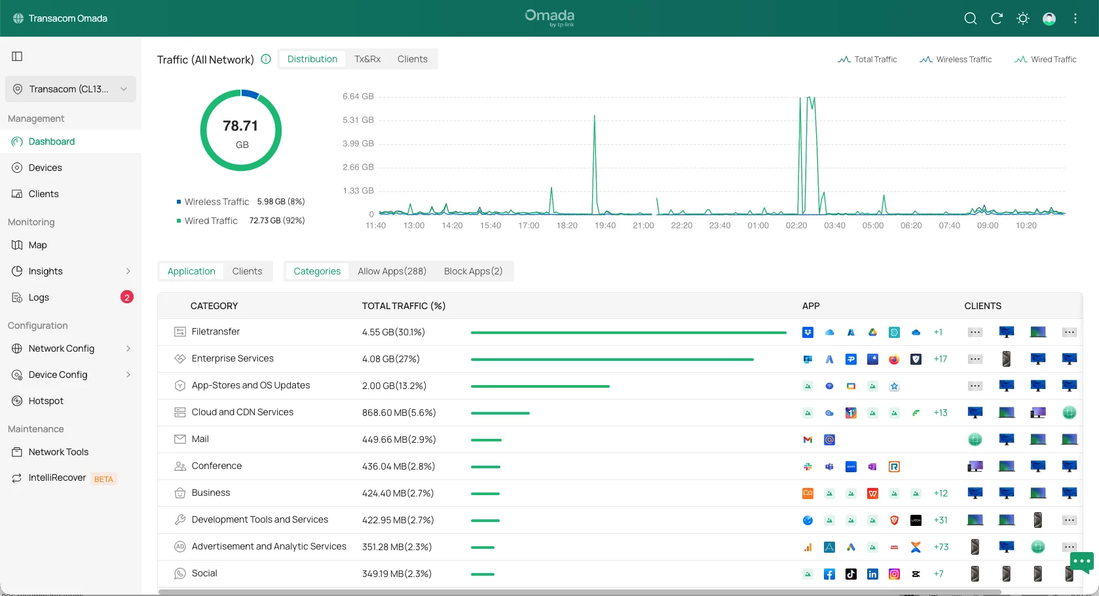The image size is (1099, 596).
Task: Click the red Logs notification badge
Action: pyautogui.click(x=127, y=297)
